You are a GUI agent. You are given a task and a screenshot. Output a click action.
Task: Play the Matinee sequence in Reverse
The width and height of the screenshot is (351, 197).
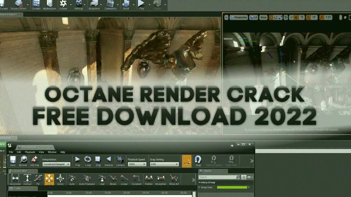point(109,161)
